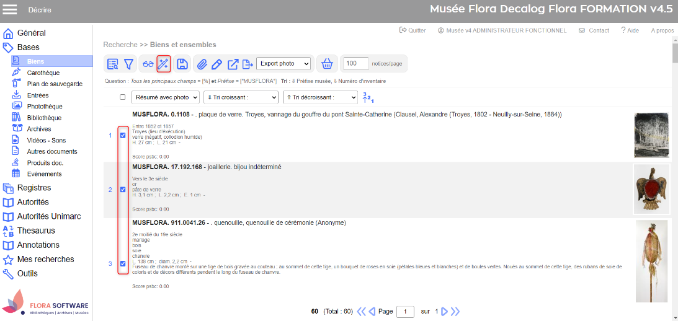The height and width of the screenshot is (321, 678).
Task: Open the hamburger menu icon
Action: coord(11,9)
